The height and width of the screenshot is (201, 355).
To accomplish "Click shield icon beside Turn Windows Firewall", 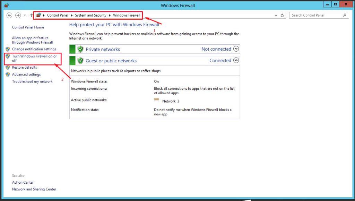I will point(8,56).
